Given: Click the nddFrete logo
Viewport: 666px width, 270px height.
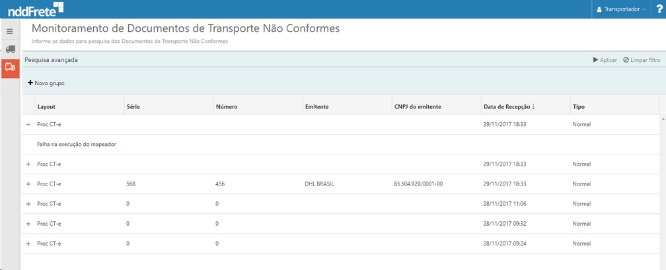Looking at the screenshot, I should pos(36,9).
